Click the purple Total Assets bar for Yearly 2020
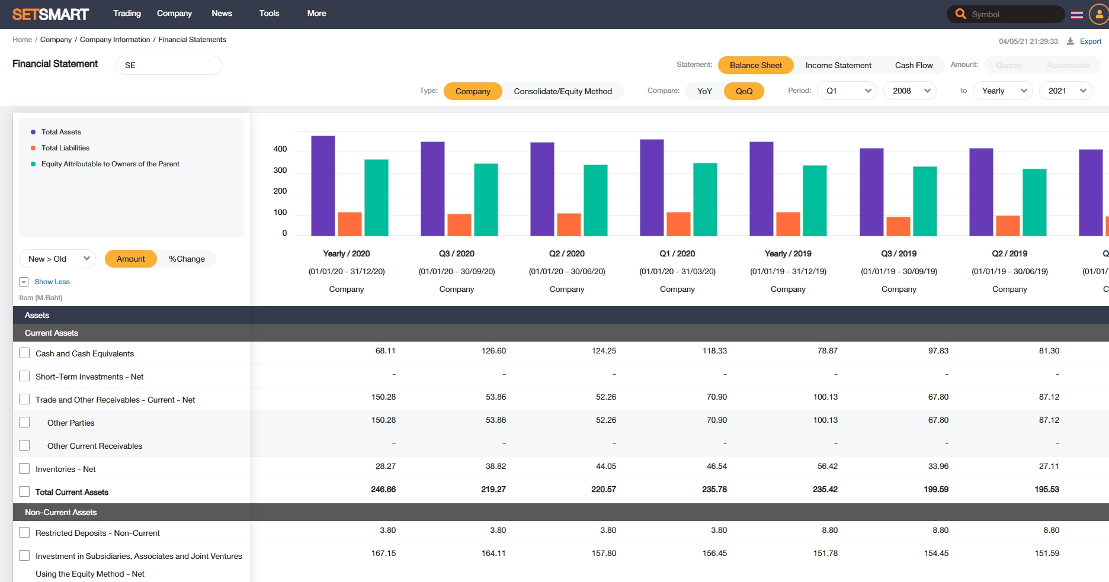 (x=323, y=186)
